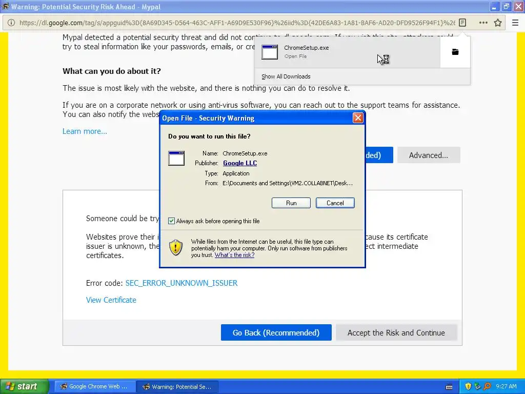Viewport: 525px width, 394px height.
Task: Open the Mypal hamburger menu
Action: pyautogui.click(x=515, y=23)
